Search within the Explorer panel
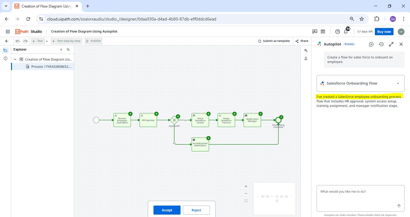This screenshot has width=410, height=217. (68, 49)
